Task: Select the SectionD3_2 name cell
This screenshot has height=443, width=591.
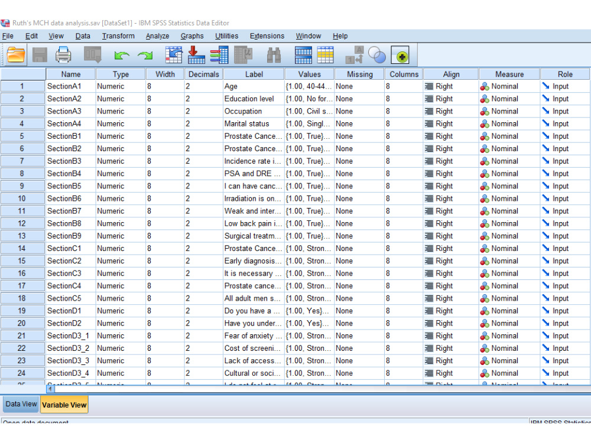Action: click(71, 348)
